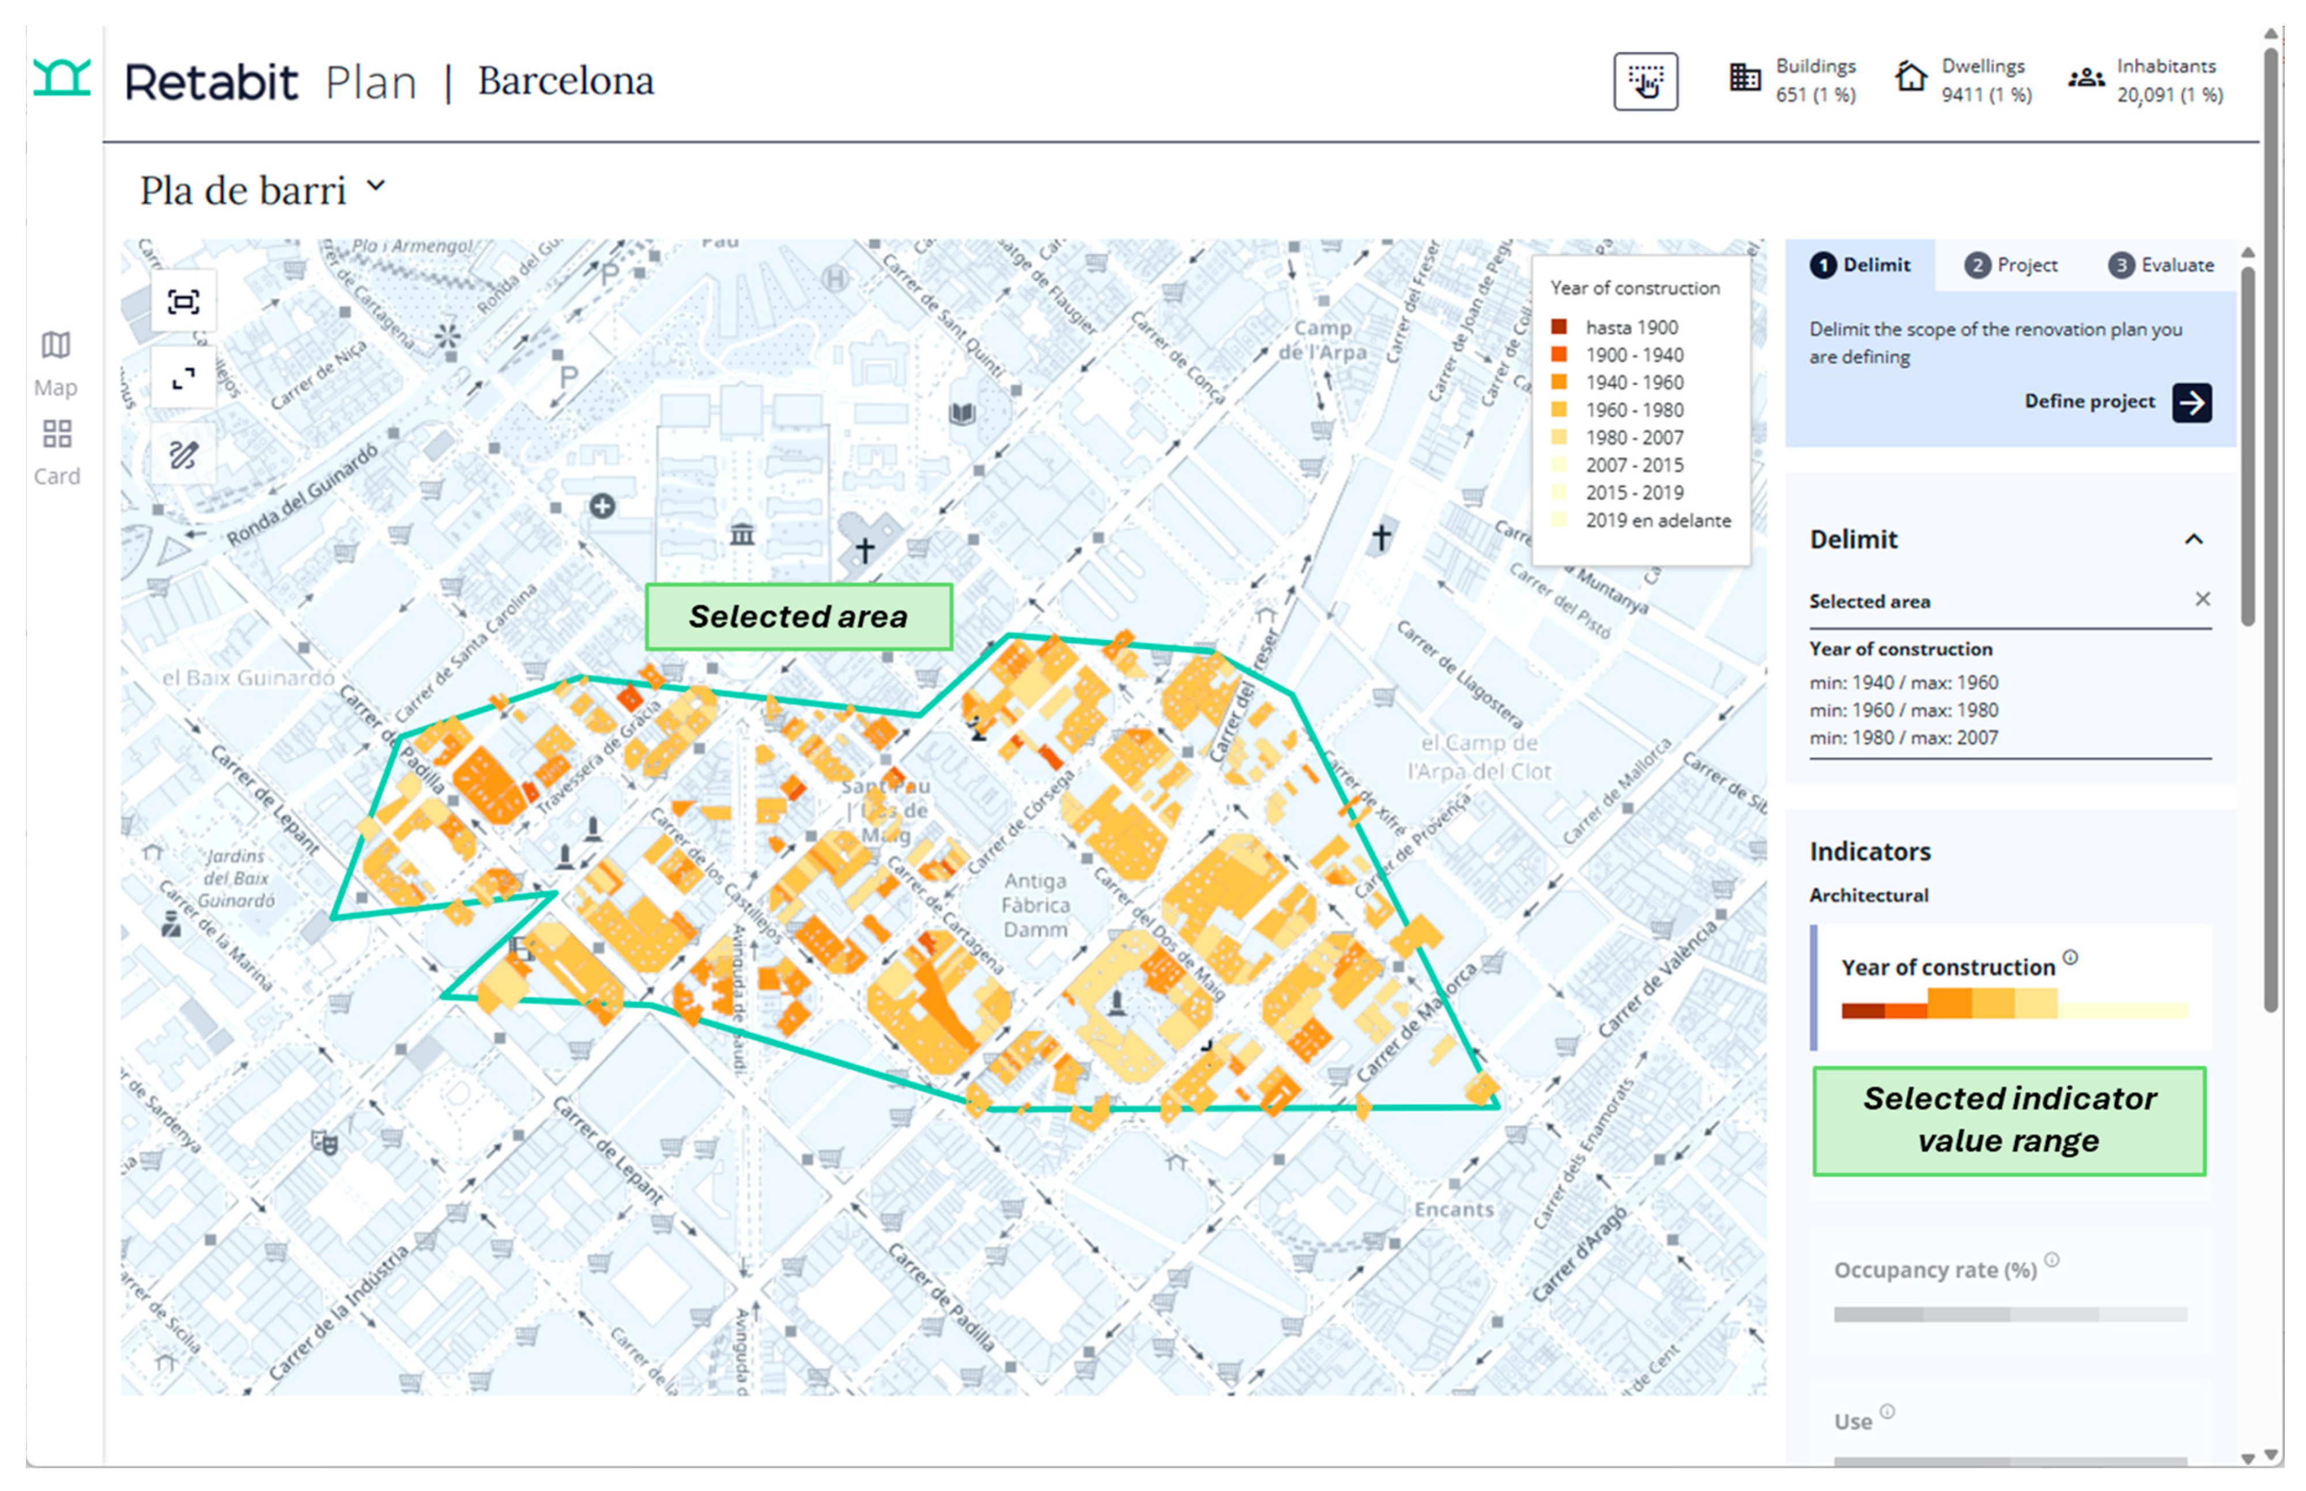Select the Delimit step tab

tap(1860, 265)
